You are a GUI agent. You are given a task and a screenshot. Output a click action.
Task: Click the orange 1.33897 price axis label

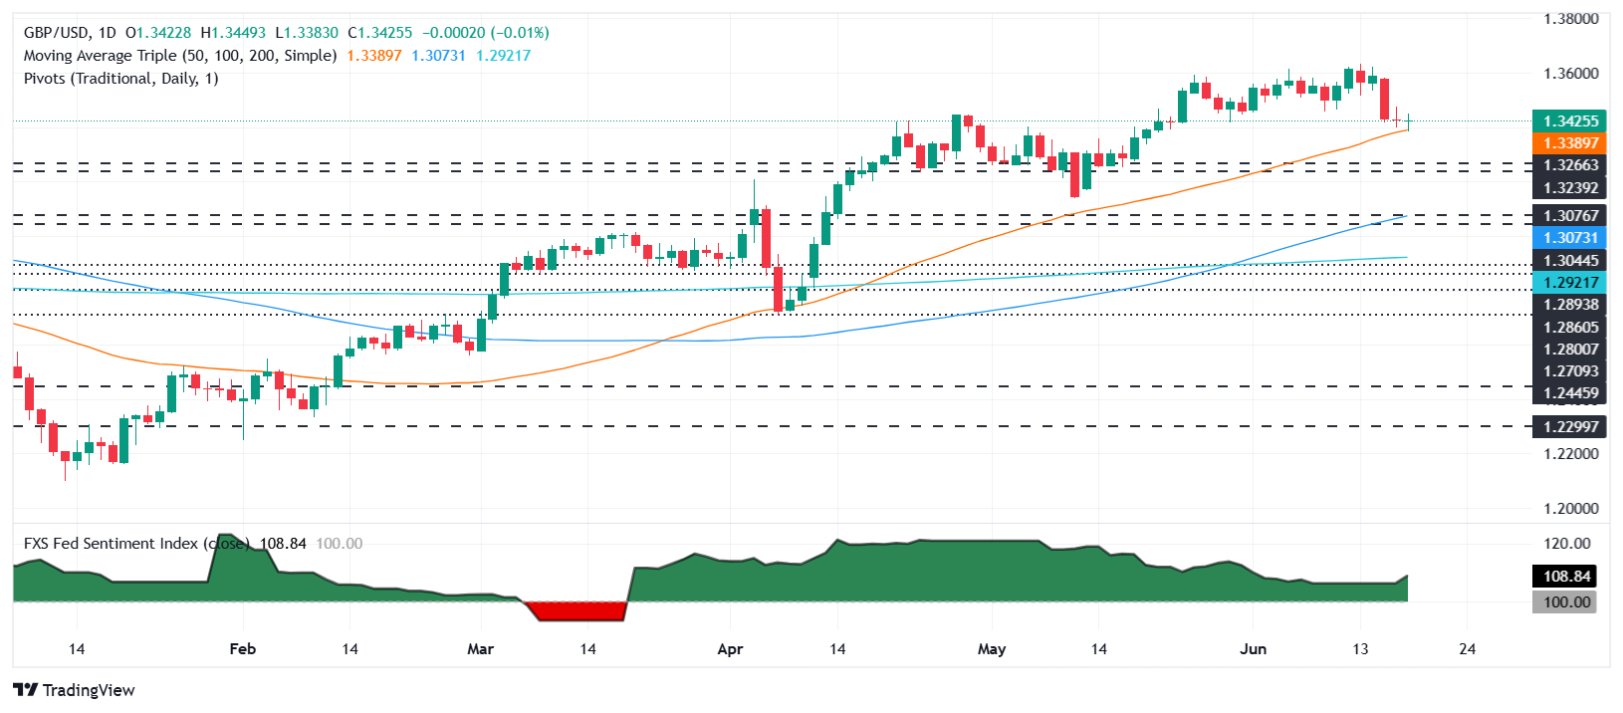click(x=1569, y=143)
